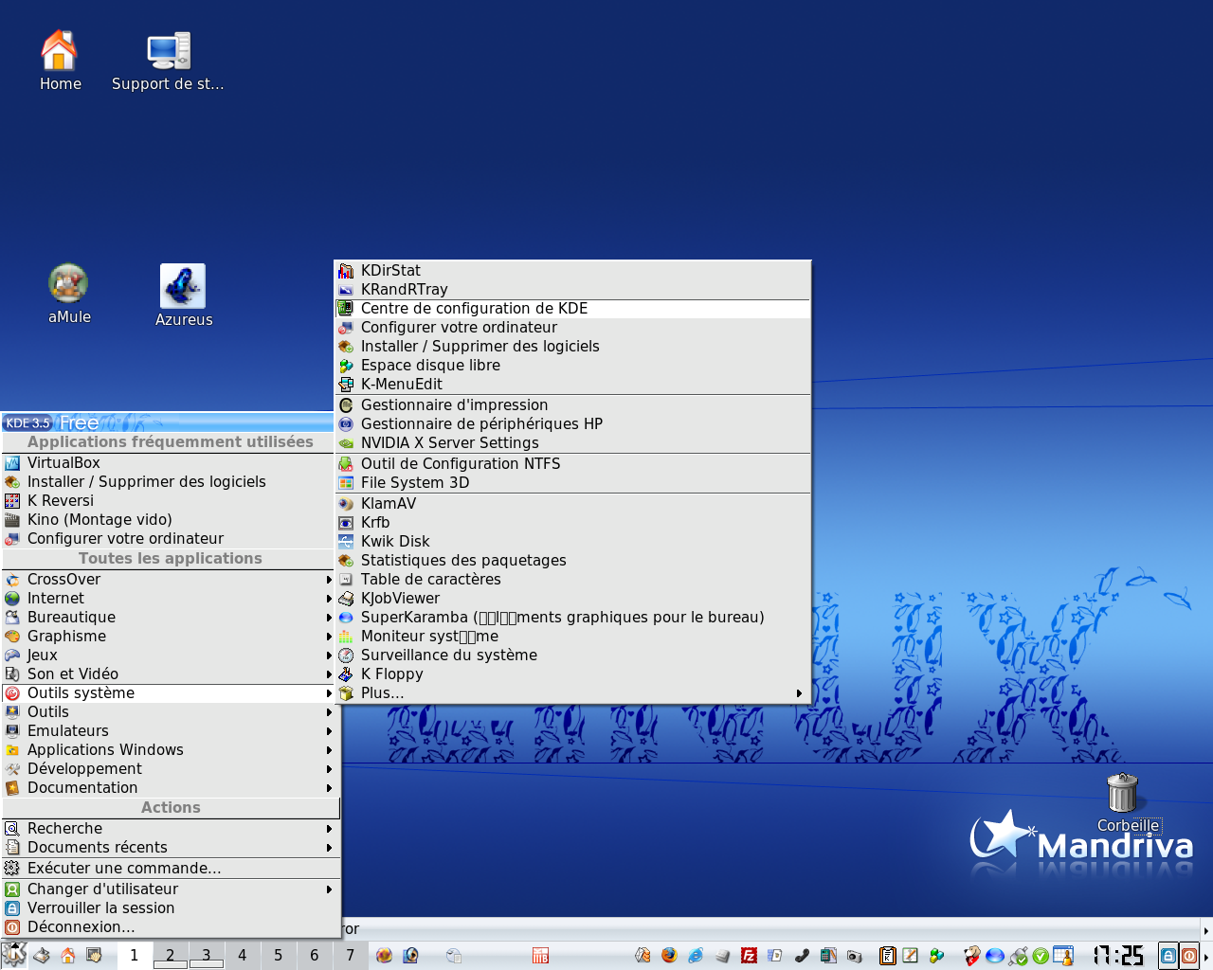Image resolution: width=1213 pixels, height=970 pixels.
Task: Click the Klipper clipboard tray icon
Action: [x=887, y=956]
